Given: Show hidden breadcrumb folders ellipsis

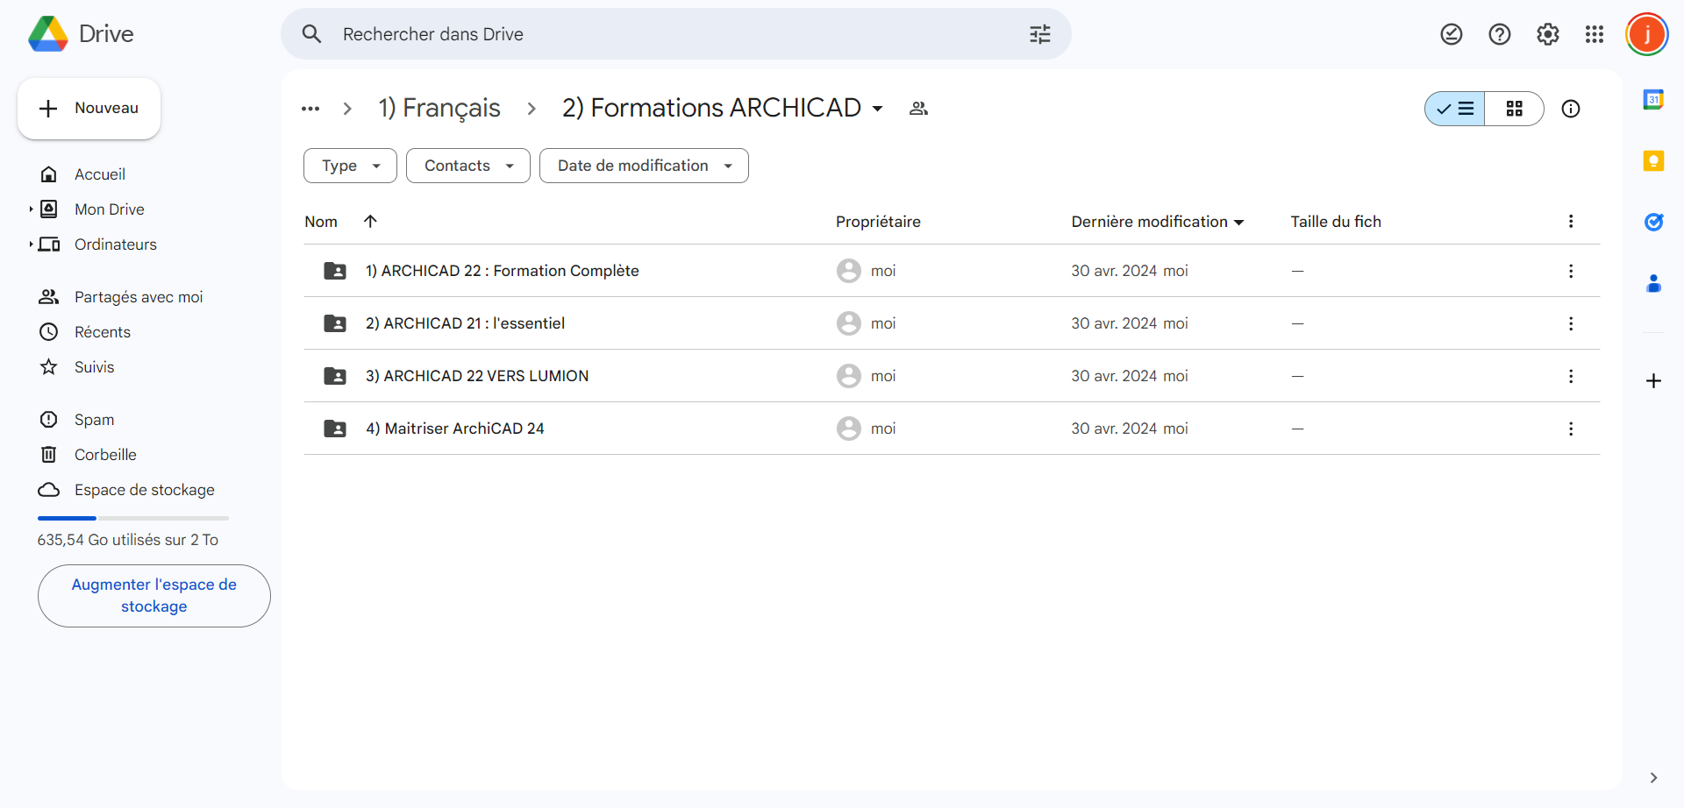Looking at the screenshot, I should pos(310,109).
